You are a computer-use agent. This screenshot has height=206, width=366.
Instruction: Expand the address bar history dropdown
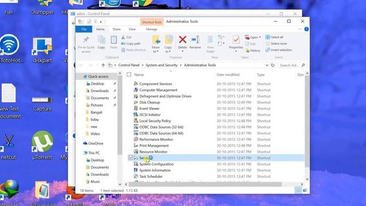pyautogui.click(x=267, y=65)
